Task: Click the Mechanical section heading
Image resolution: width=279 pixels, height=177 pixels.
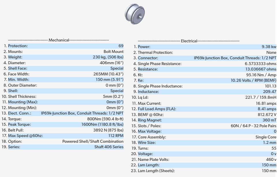Action: (59, 40)
